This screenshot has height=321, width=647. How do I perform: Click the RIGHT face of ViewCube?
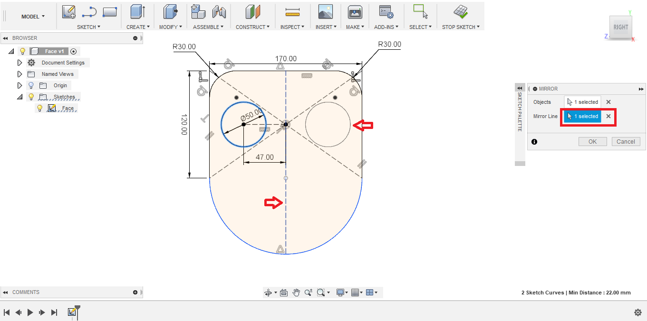(620, 28)
